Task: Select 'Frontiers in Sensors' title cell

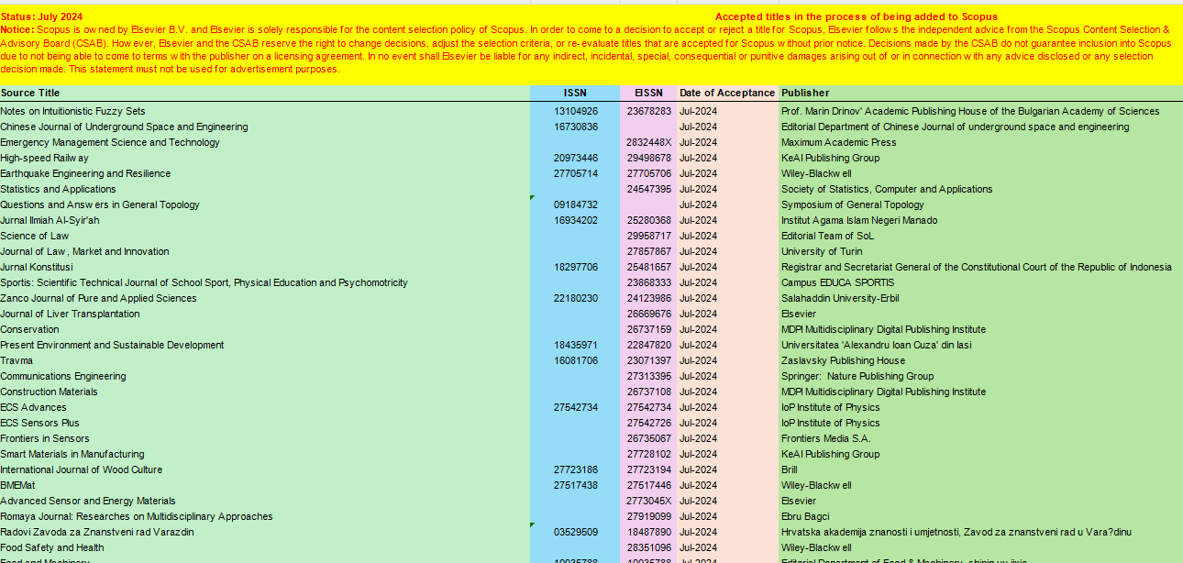Action: point(265,438)
